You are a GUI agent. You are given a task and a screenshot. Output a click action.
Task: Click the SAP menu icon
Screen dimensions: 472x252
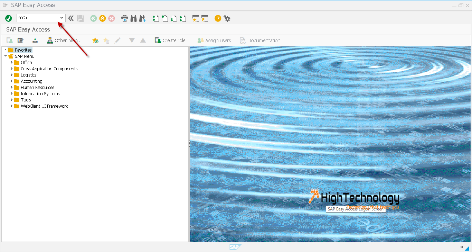21,40
